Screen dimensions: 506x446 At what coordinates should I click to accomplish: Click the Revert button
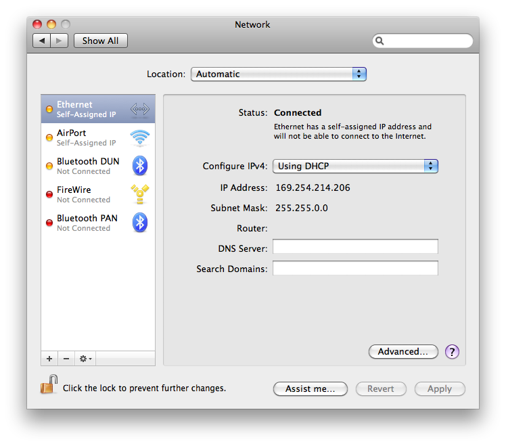(381, 388)
